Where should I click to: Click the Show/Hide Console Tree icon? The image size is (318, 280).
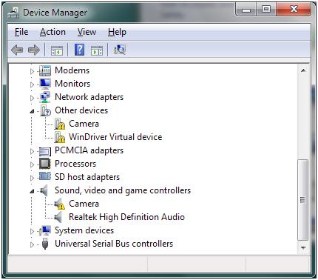tap(57, 50)
